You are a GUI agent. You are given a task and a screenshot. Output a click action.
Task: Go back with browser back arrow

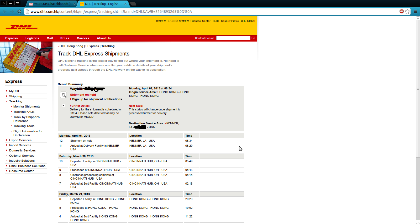4,12
